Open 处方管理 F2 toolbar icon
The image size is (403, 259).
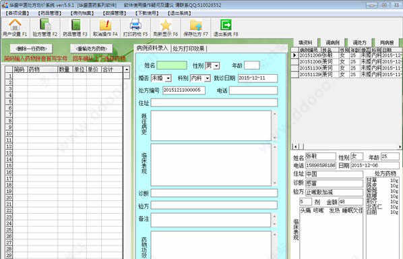point(45,28)
